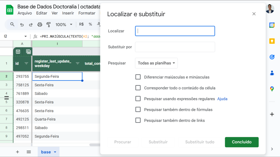Check Pesquisar também dentro de links
This screenshot has width=280, height=157.
click(x=138, y=120)
